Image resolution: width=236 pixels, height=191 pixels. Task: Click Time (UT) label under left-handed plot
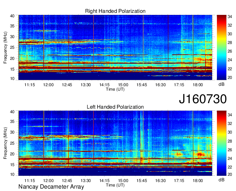click(115, 185)
